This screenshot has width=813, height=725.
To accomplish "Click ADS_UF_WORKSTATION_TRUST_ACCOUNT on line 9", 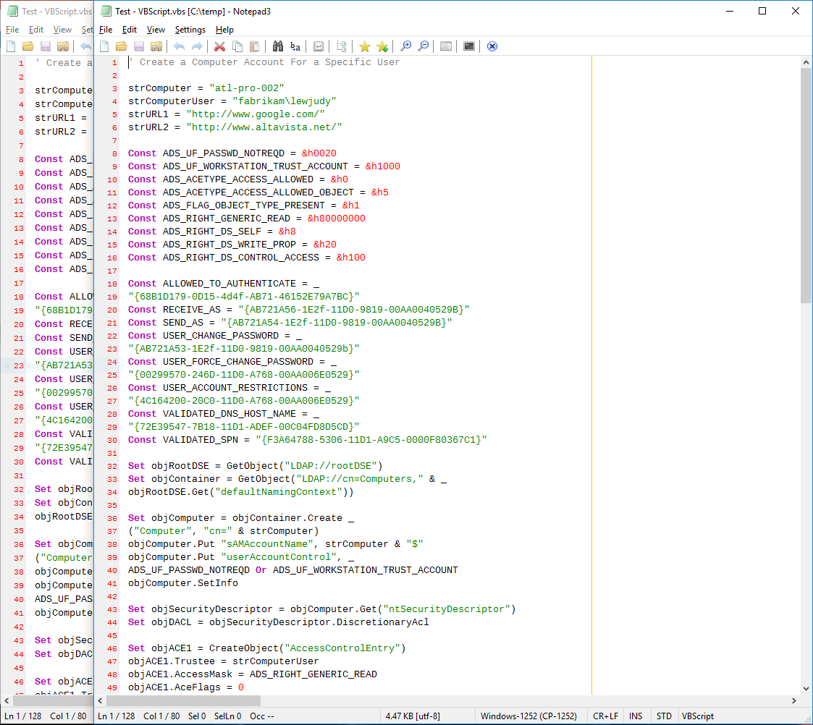I will click(x=255, y=166).
